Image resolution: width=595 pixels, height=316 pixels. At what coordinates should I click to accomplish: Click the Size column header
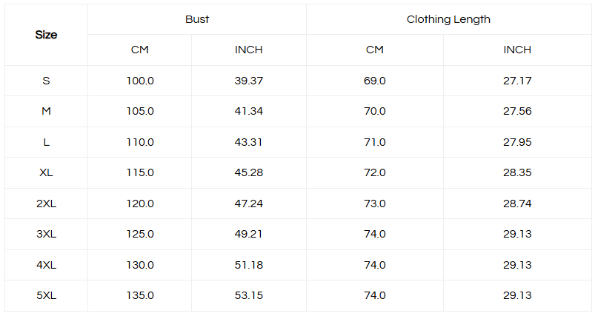(x=46, y=35)
